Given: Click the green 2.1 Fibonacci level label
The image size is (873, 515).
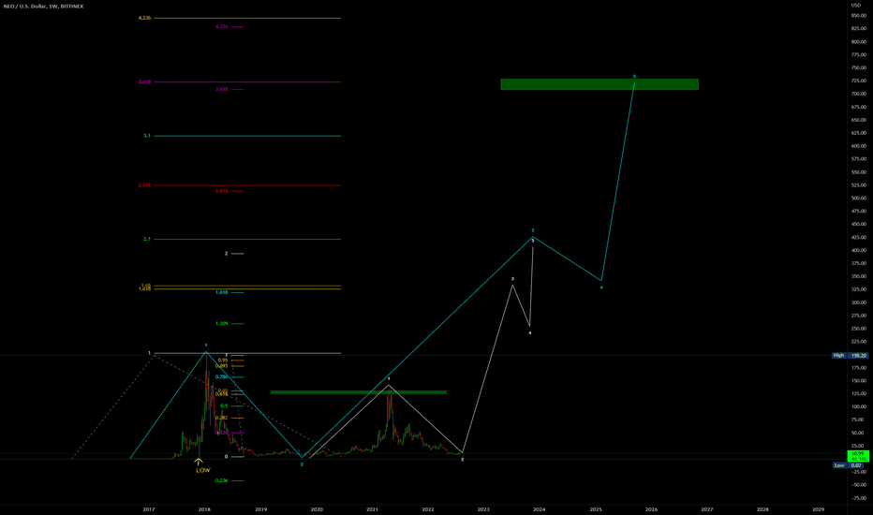Looking at the screenshot, I should pyautogui.click(x=147, y=240).
